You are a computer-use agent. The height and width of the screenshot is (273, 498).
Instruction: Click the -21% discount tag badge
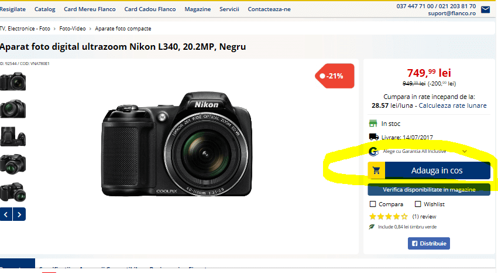(x=335, y=76)
